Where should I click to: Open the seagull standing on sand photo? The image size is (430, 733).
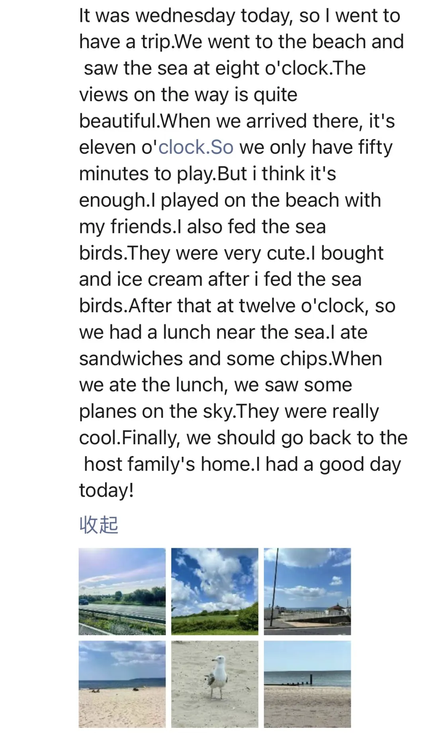215,684
